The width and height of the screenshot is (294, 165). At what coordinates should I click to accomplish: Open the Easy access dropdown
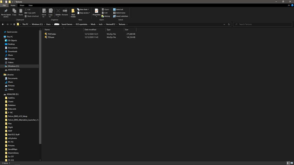point(83,13)
